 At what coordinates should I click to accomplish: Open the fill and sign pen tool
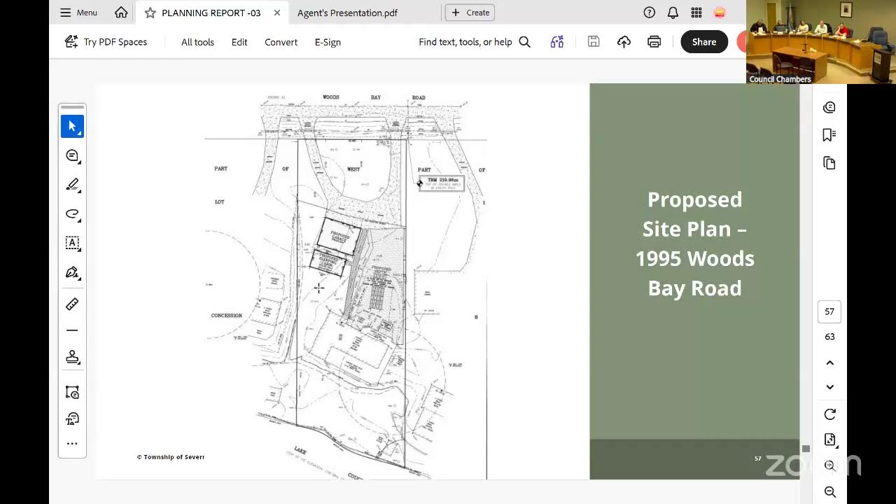click(72, 273)
